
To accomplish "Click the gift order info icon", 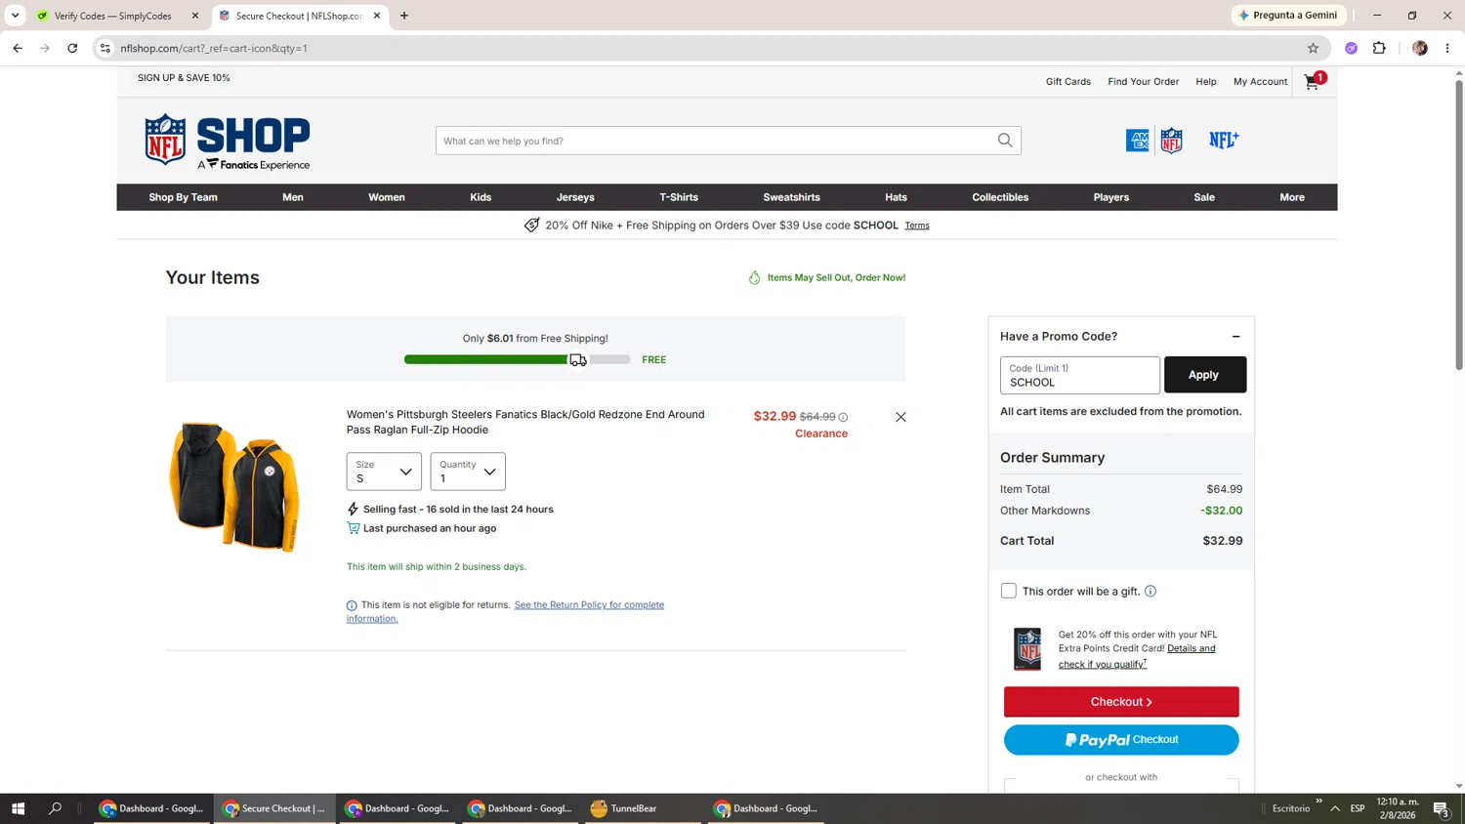I will tap(1151, 591).
